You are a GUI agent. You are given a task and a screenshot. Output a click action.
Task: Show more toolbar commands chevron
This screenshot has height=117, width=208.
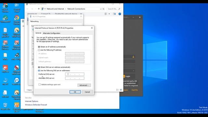pyautogui.click(x=81, y=14)
